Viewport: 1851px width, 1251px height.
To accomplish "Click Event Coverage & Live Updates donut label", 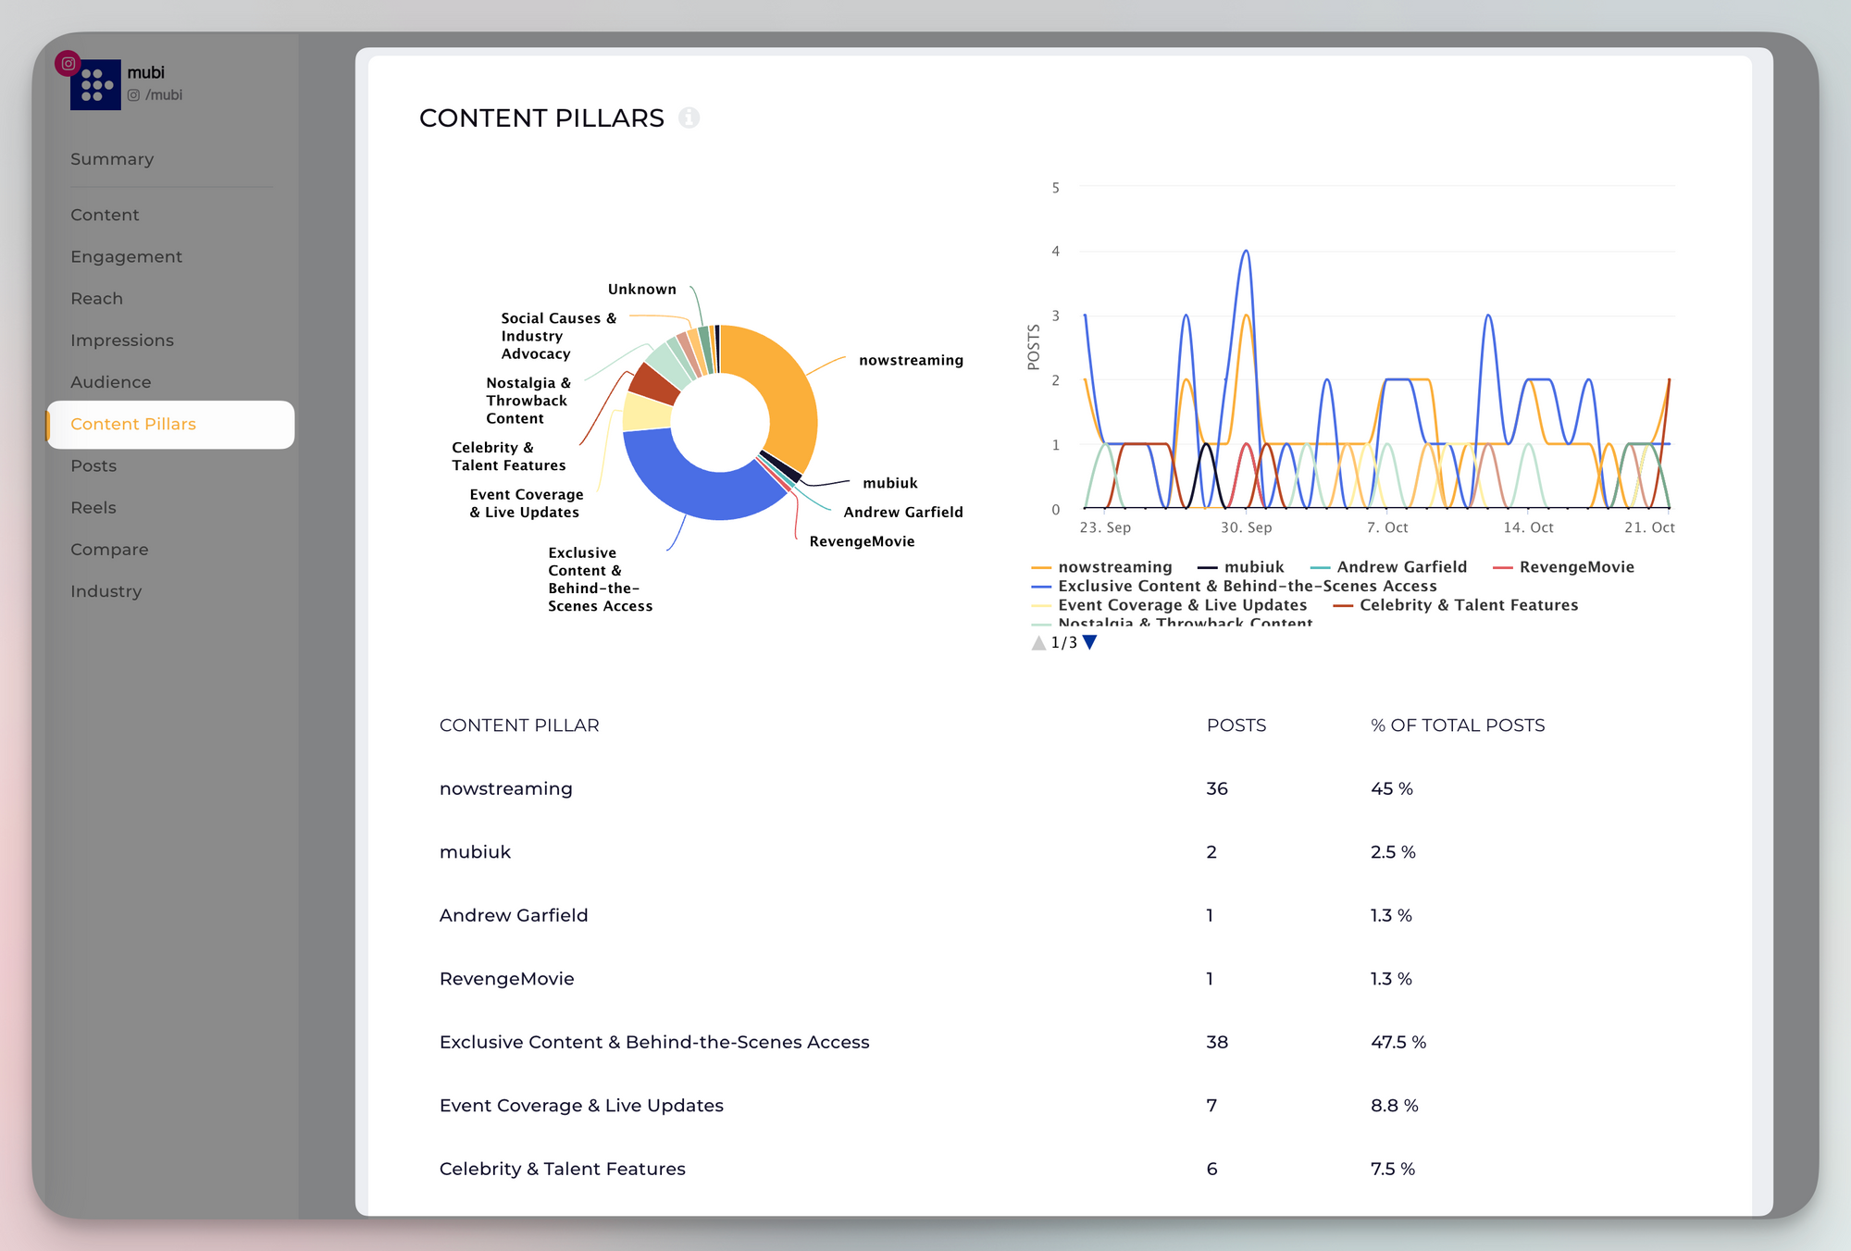I will [527, 503].
